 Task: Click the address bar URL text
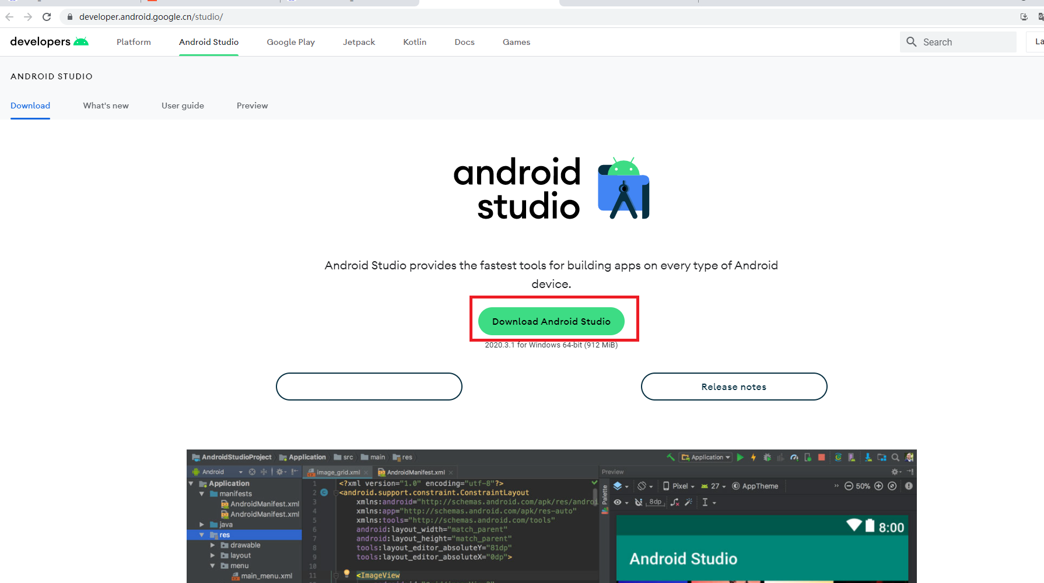coord(151,17)
